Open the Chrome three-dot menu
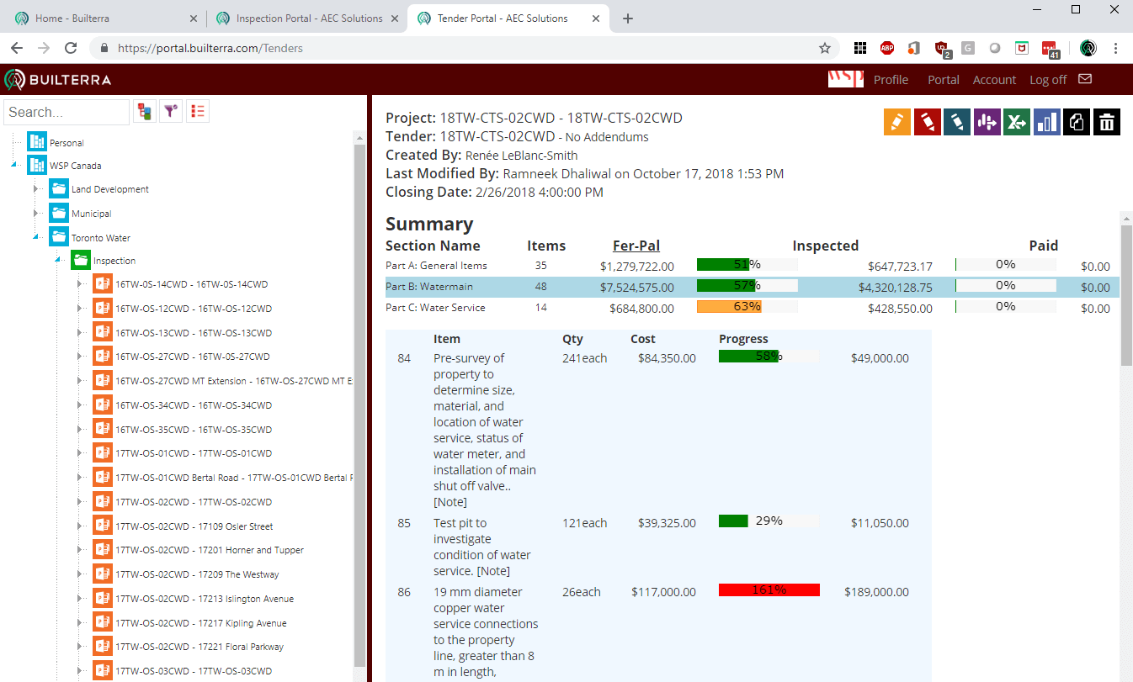 tap(1115, 48)
